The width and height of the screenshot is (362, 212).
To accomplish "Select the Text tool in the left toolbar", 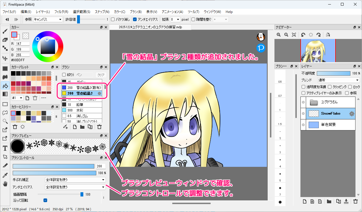I will (x=5, y=148).
